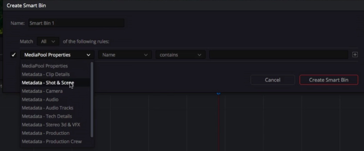Select Metadata - Tech Details
364x151 pixels.
(47, 116)
